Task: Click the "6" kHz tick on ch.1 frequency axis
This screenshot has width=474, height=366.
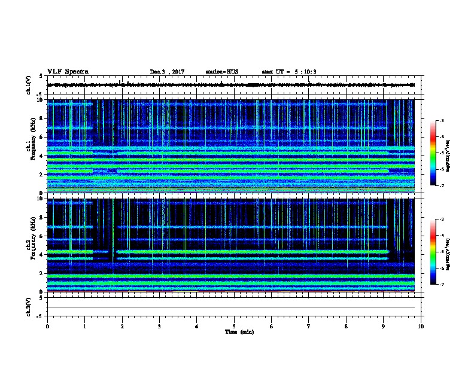Action: (x=41, y=137)
